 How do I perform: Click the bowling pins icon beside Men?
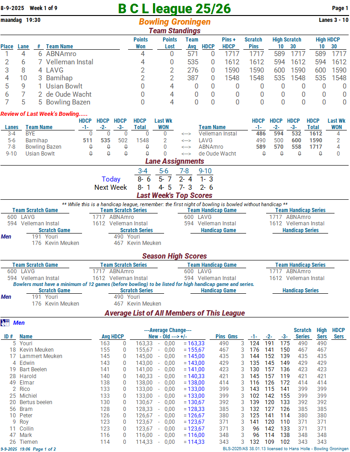point(5,322)
